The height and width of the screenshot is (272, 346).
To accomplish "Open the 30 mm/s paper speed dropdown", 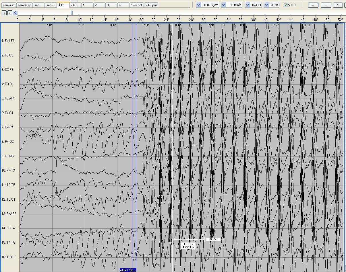I will (x=223, y=5).
